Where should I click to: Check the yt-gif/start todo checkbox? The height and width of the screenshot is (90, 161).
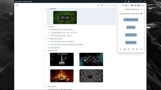tap(51, 32)
